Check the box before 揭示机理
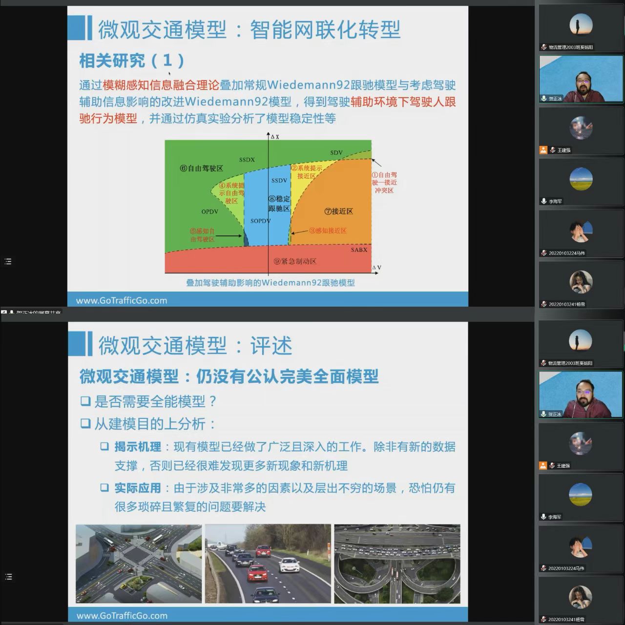625x625 pixels. coord(104,446)
